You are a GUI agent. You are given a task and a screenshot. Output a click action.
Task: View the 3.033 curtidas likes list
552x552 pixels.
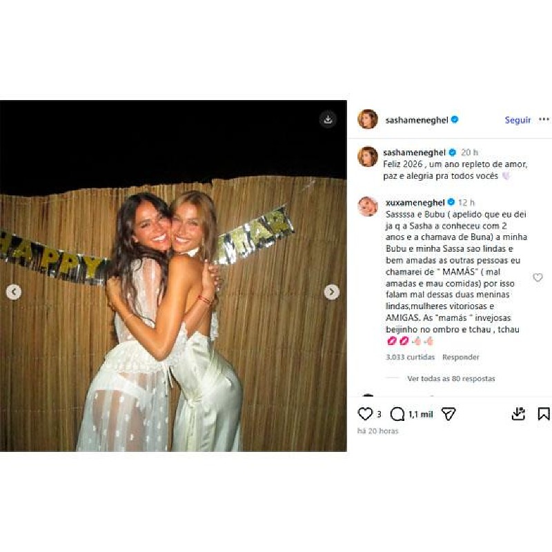click(410, 357)
